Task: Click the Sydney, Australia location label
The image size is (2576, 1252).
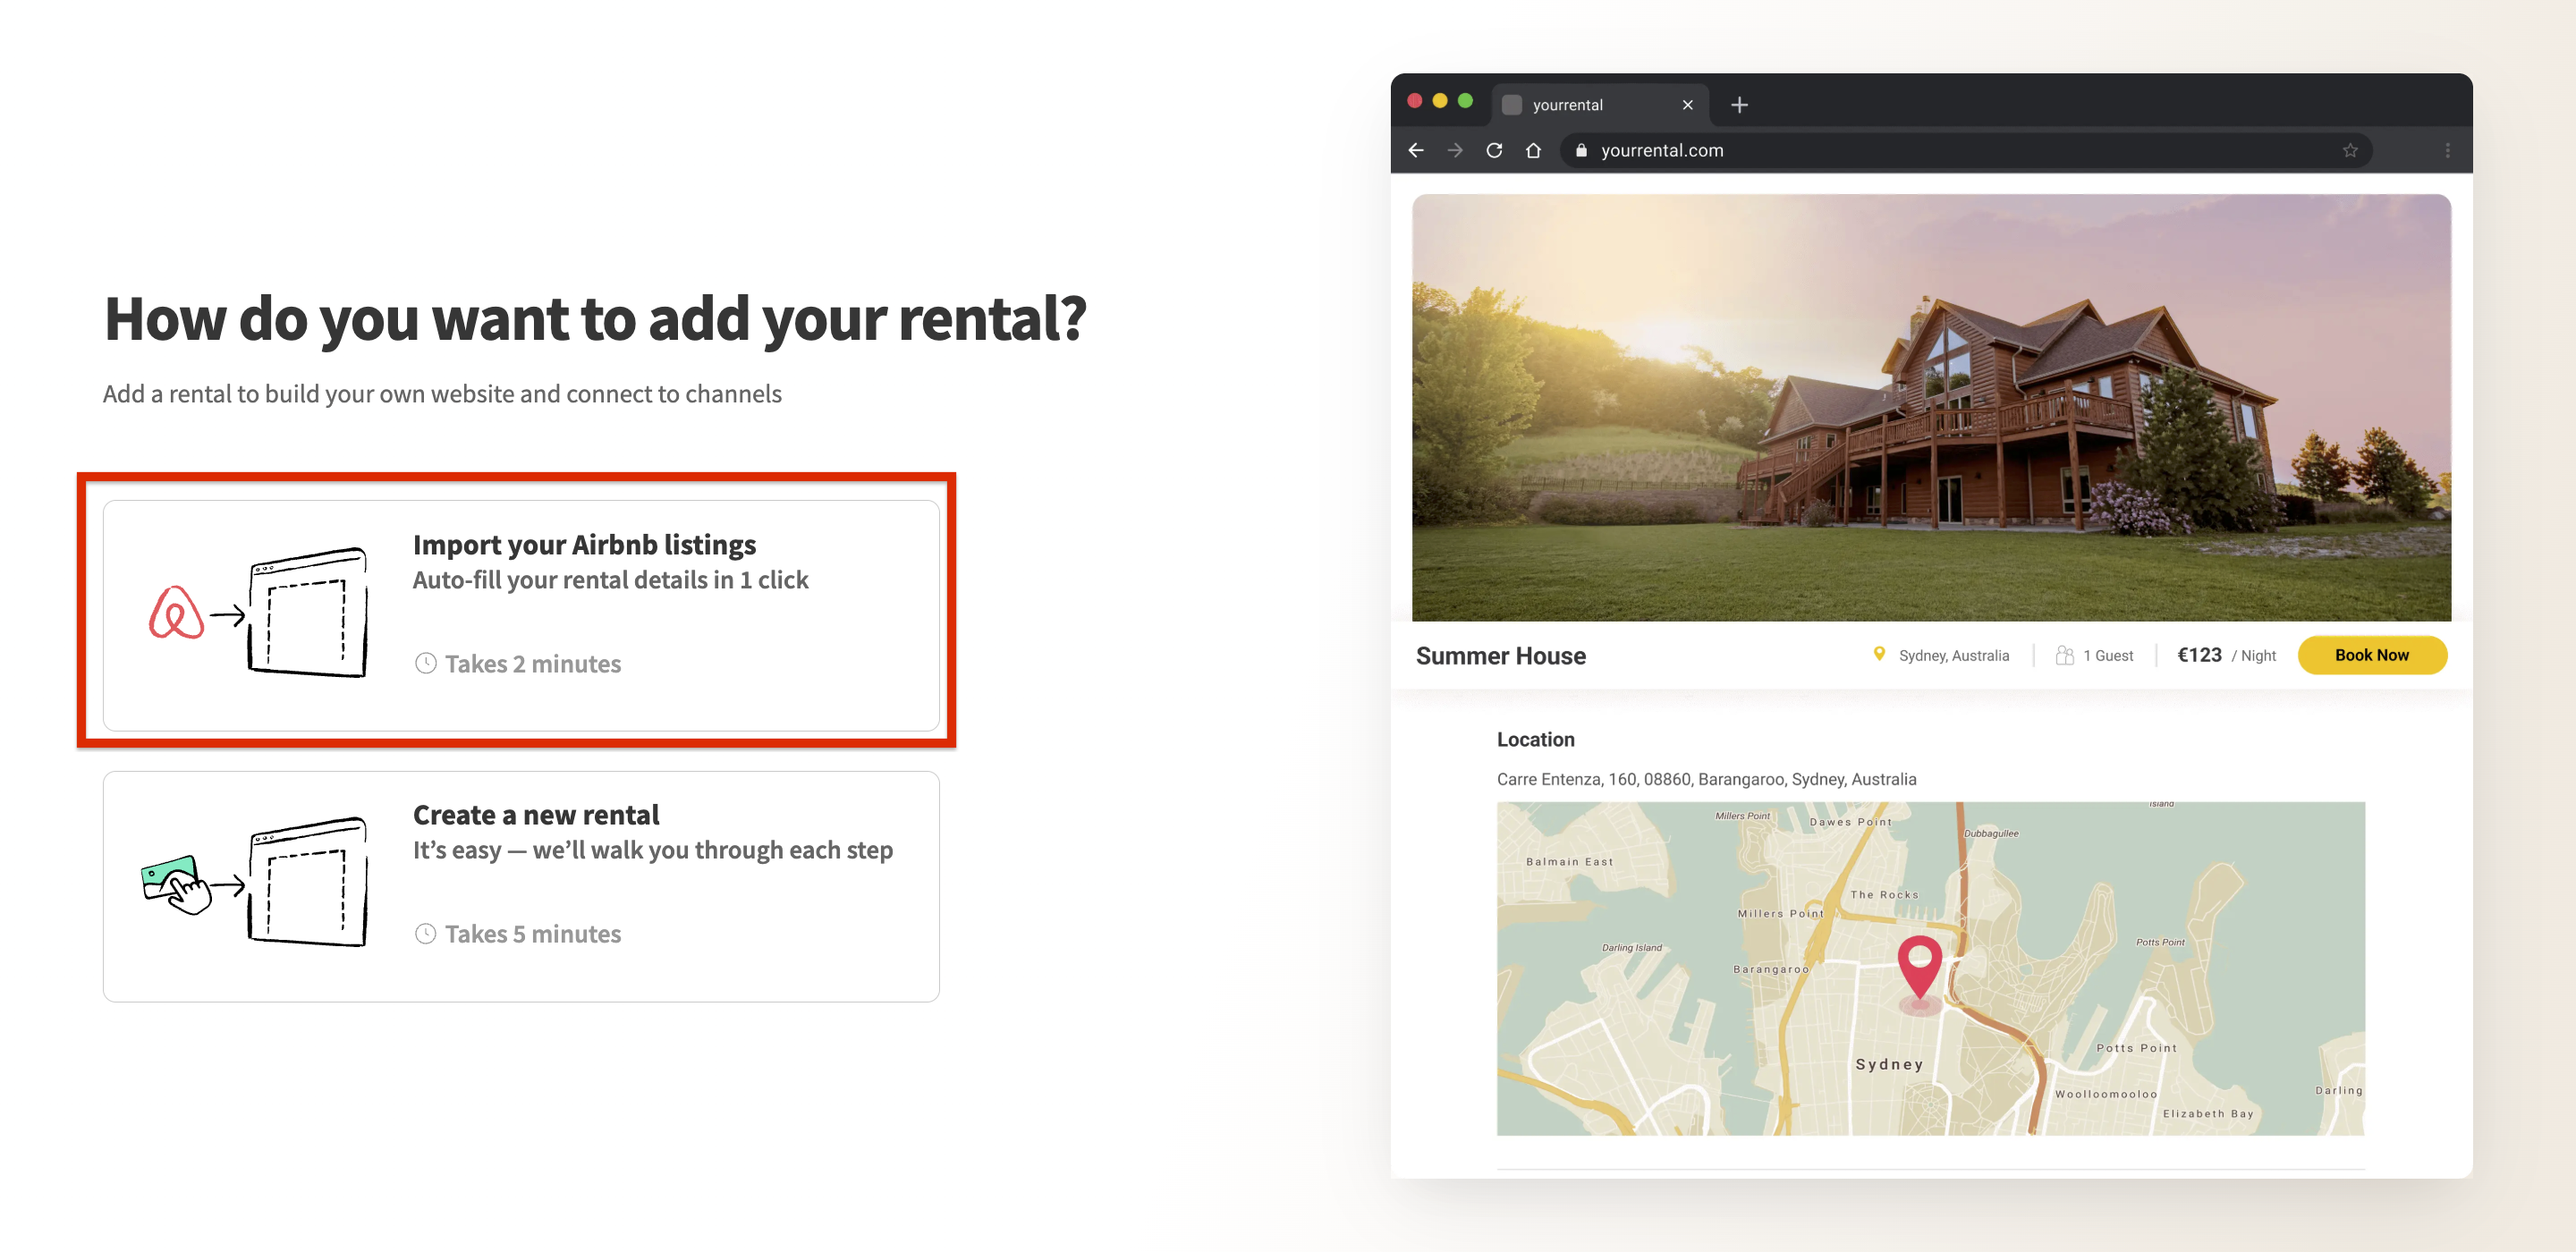Action: [1952, 655]
